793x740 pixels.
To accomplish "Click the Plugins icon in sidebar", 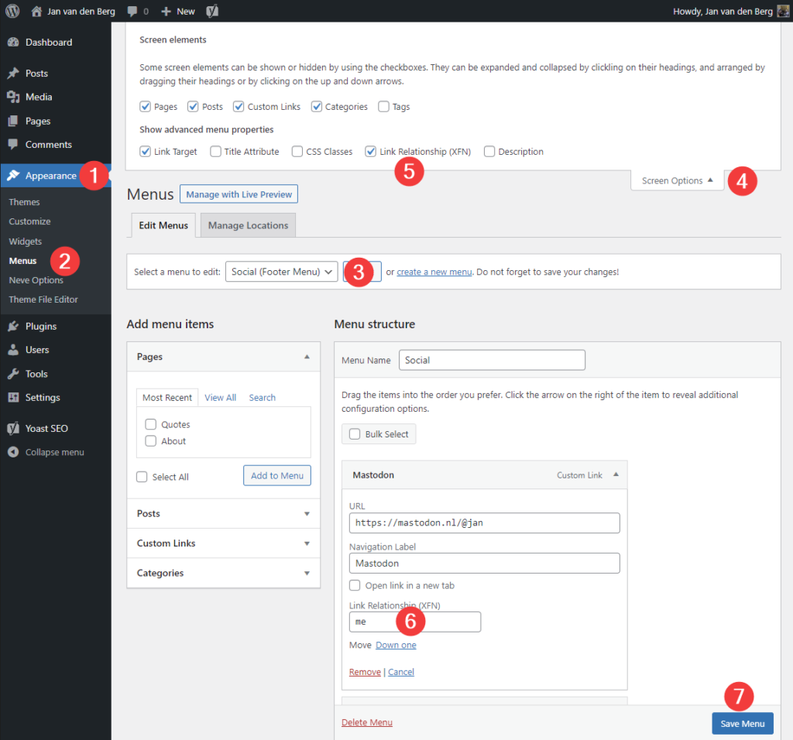I will 13,327.
